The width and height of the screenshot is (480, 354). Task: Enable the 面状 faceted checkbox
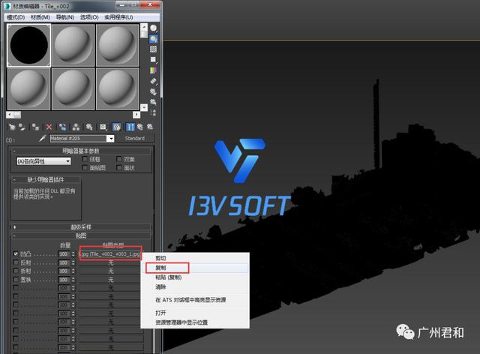coord(119,167)
